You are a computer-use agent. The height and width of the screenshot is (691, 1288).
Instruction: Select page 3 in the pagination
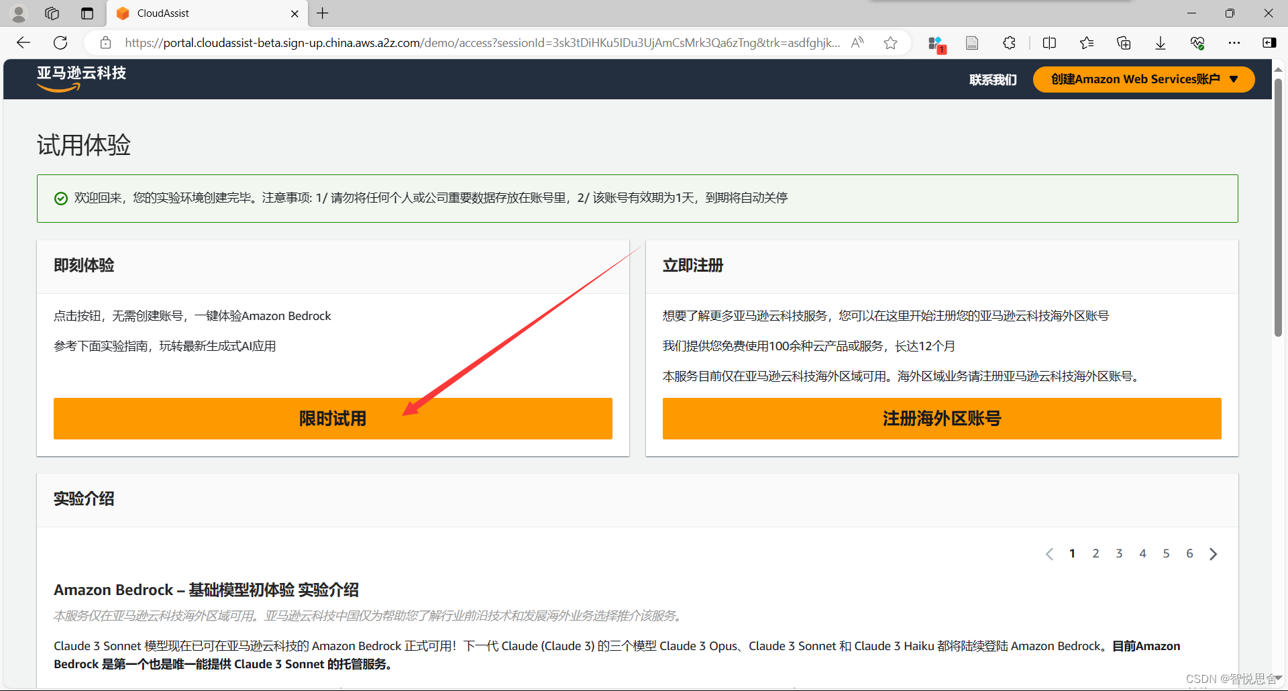(x=1119, y=553)
